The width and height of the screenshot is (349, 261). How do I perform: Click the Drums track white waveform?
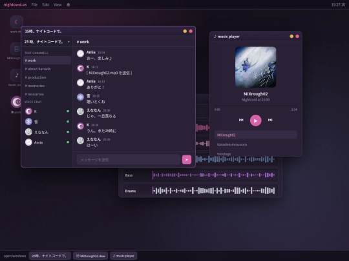coord(213,191)
